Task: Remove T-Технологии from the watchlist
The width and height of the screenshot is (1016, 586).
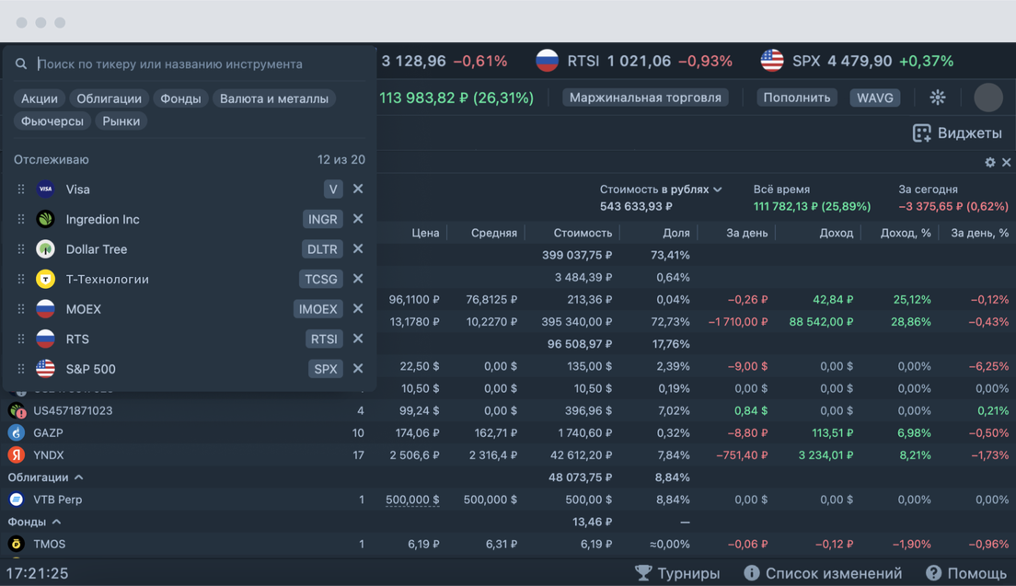Action: click(358, 279)
